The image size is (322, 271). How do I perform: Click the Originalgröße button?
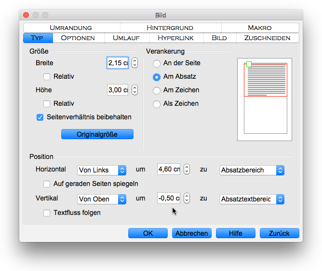[97, 134]
